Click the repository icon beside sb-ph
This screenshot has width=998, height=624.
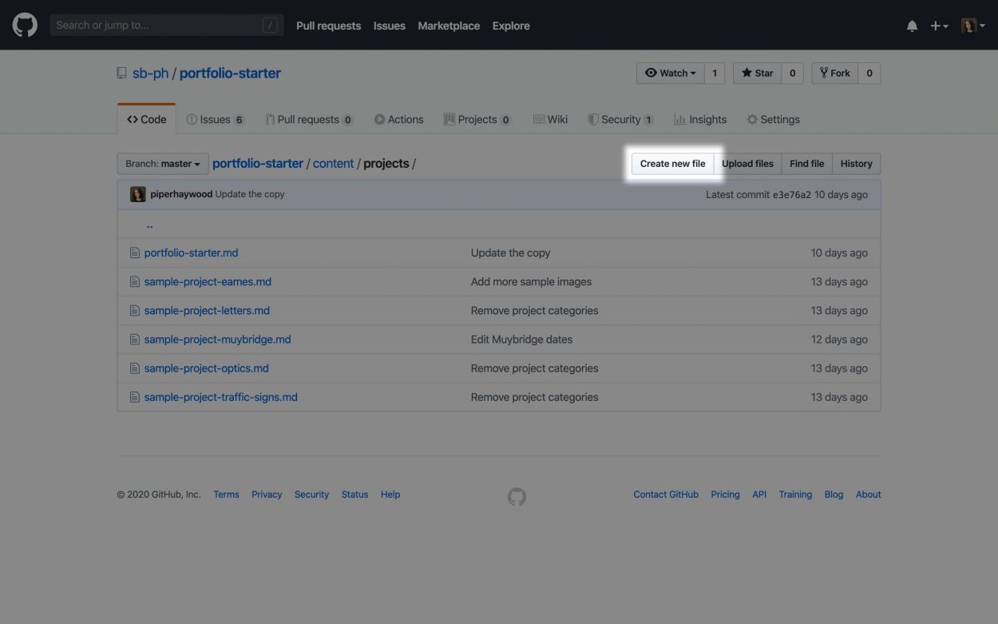tap(121, 73)
